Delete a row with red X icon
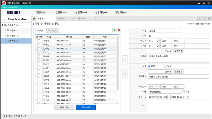 [119, 30]
